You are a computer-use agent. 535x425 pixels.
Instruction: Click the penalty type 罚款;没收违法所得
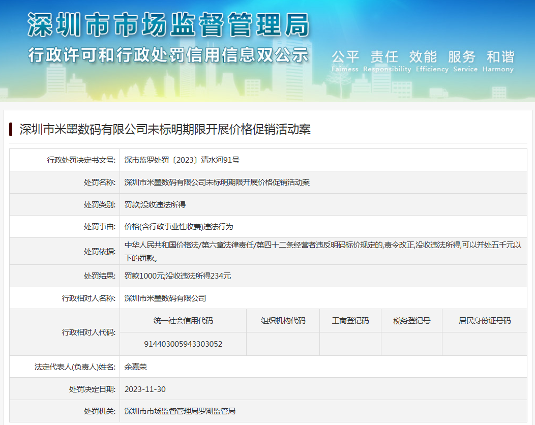click(x=155, y=205)
